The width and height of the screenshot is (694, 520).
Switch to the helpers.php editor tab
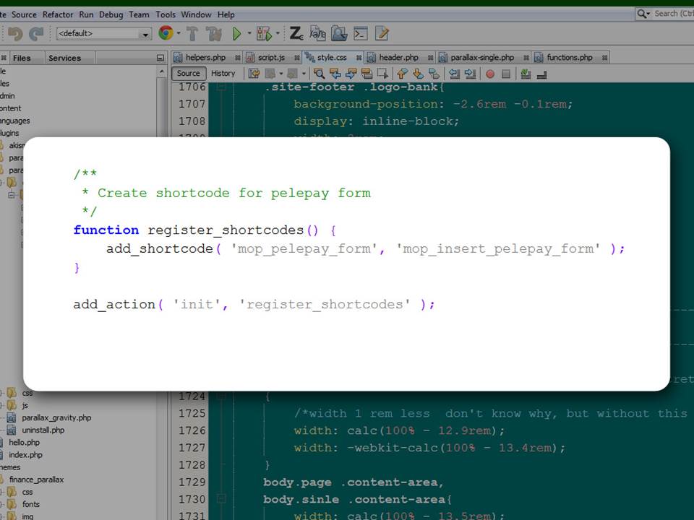205,58
